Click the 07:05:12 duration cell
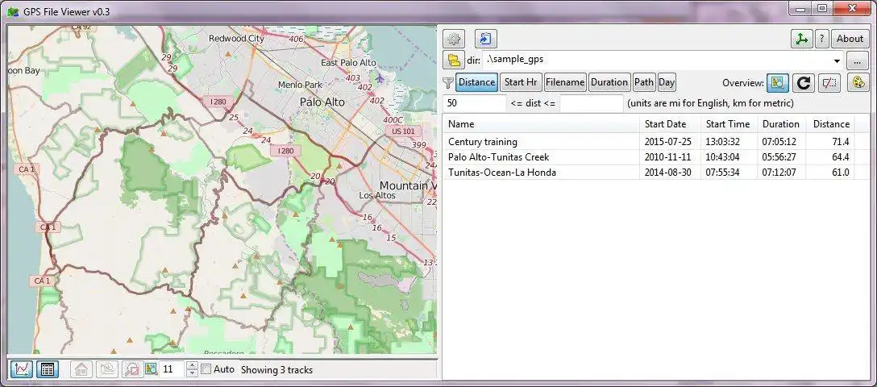The width and height of the screenshot is (877, 387). (779, 142)
